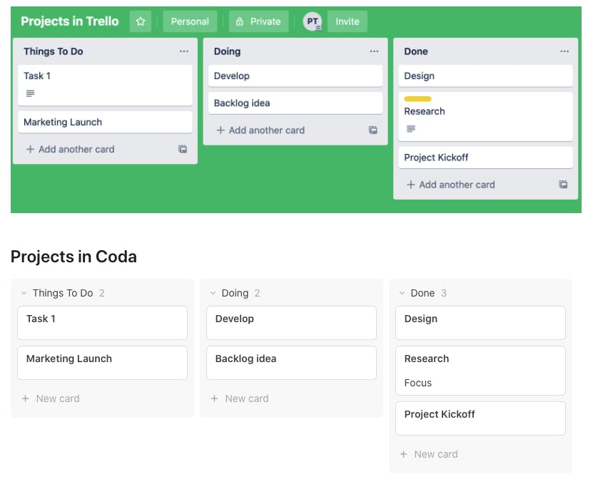
Task: Click the Invite button
Action: pos(348,21)
